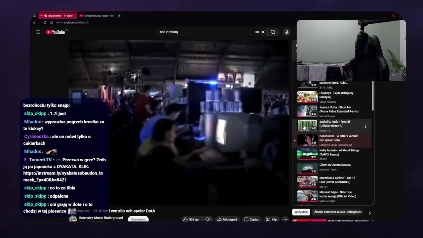Screen dimensions: 423x238
Task: Mute the Basshunter tab via speaker icon
Action: coord(46,16)
